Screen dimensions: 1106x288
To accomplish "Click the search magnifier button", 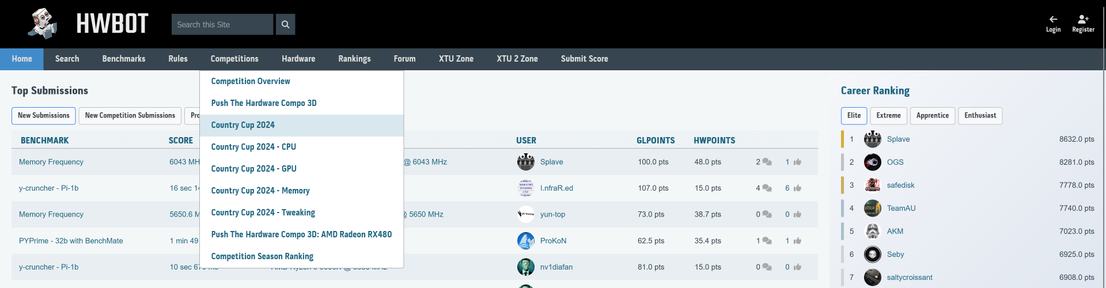I will (x=285, y=24).
